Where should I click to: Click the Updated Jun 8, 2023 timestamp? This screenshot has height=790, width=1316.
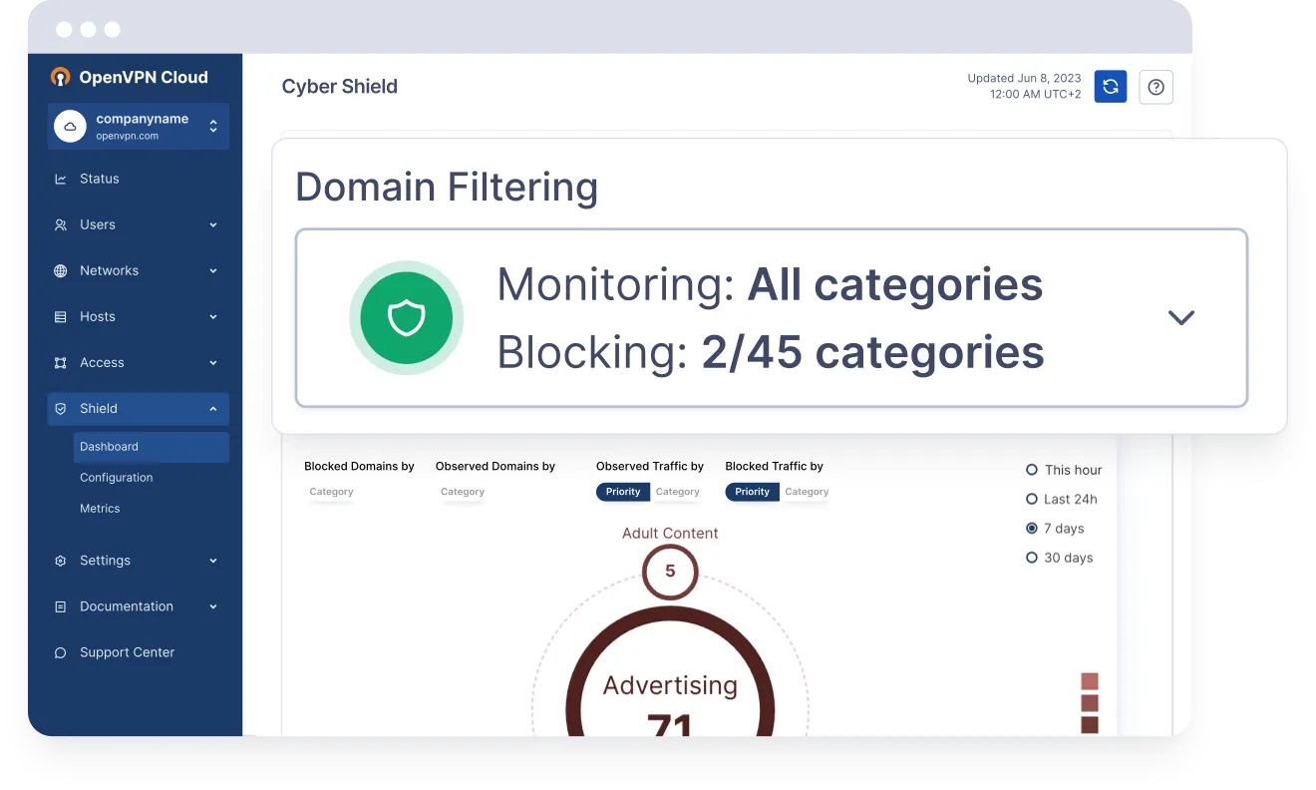[1024, 86]
